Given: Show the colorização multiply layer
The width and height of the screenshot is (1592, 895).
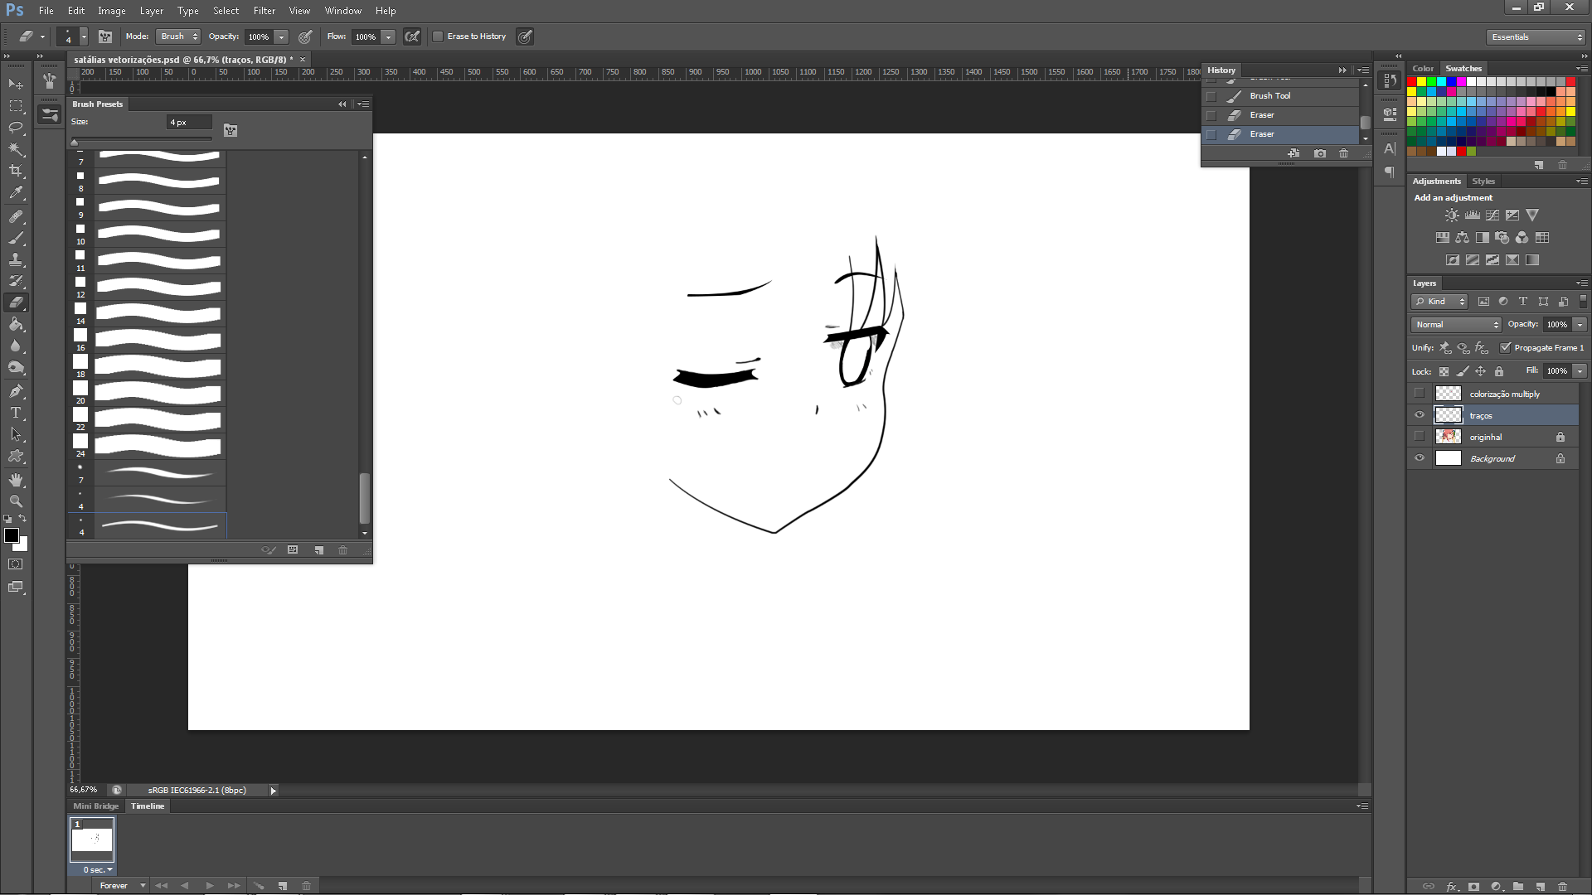Looking at the screenshot, I should [x=1420, y=394].
